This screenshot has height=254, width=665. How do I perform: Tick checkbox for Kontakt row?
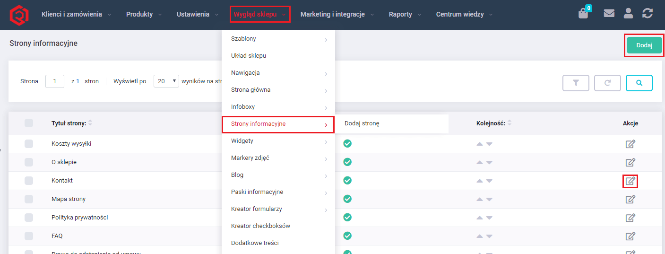point(29,181)
